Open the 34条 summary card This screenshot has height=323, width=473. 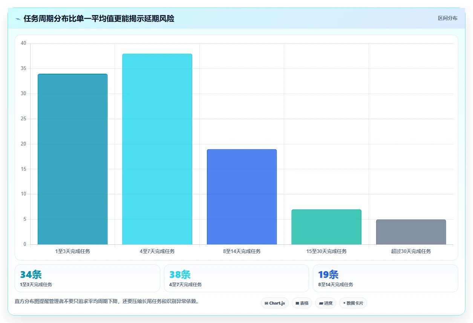click(87, 278)
